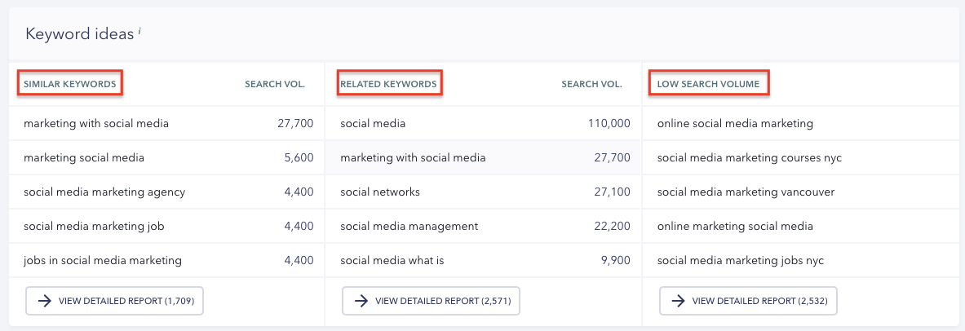Select 'social media what is' keyword
Screen dimensions: 965x331
pos(393,261)
